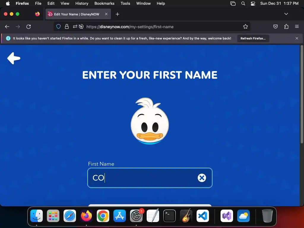This screenshot has width=304, height=228.
Task: Open the Window menu
Action: pyautogui.click(x=143, y=3)
